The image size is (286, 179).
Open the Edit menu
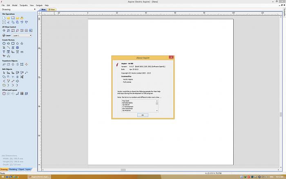point(9,5)
